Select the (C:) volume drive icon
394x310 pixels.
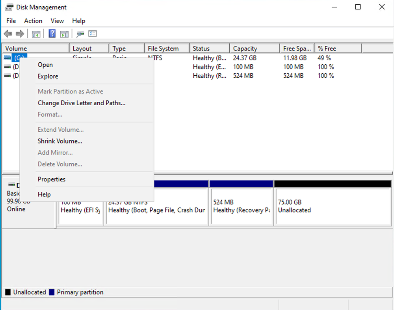(8, 58)
